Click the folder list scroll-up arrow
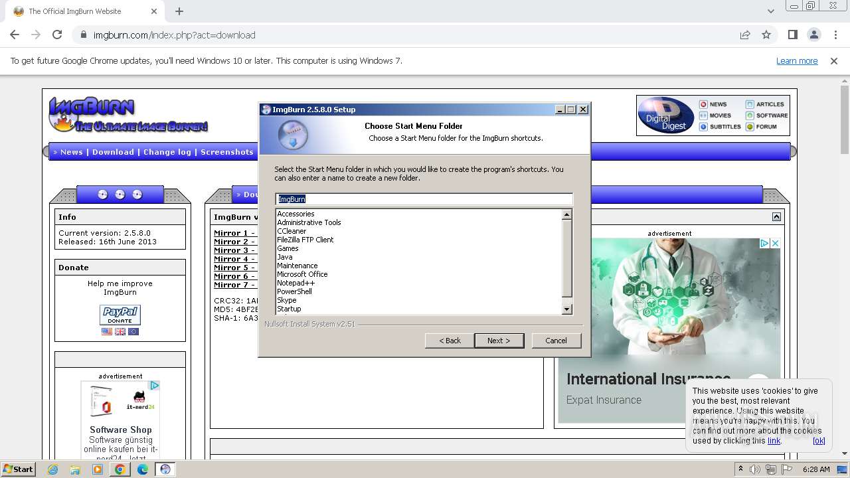The width and height of the screenshot is (850, 478). 566,214
